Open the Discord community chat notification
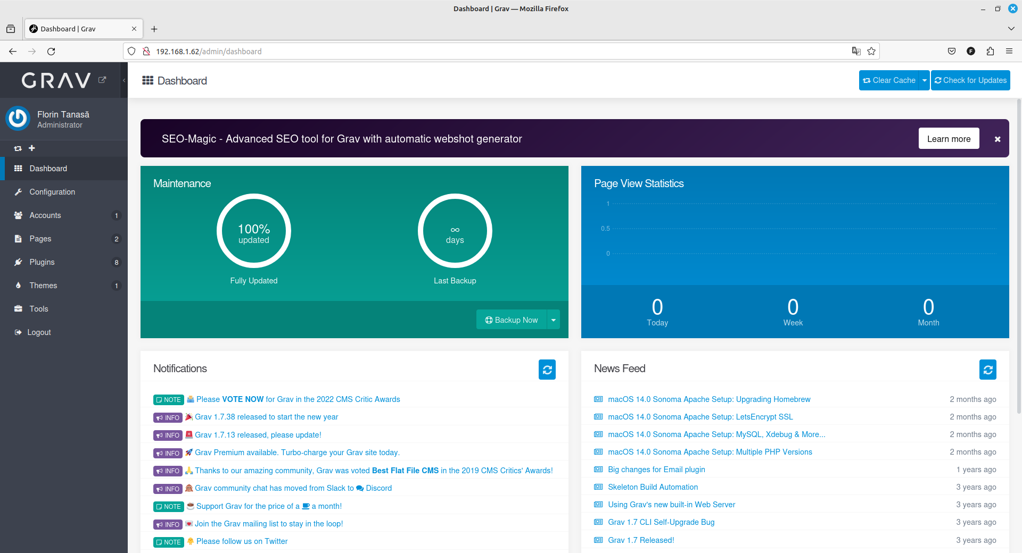 (293, 488)
